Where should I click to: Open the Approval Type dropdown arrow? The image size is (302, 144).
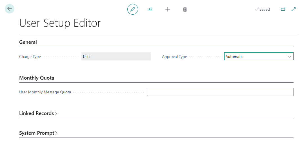tap(290, 57)
